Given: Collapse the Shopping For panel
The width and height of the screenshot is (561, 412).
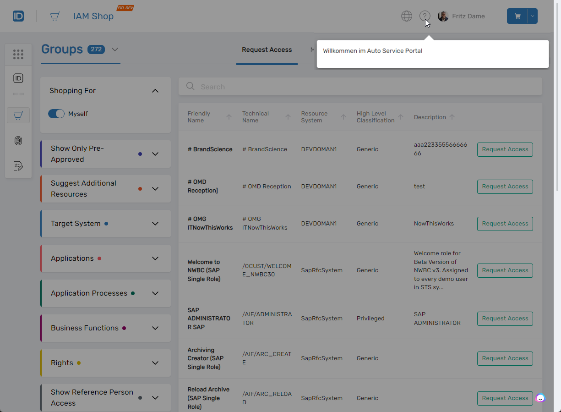Looking at the screenshot, I should (x=155, y=91).
